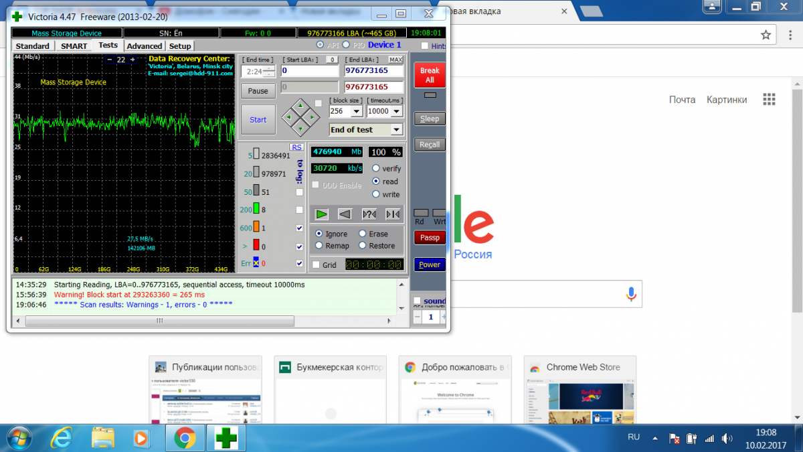Click the Recall button
The image size is (803, 452).
[x=430, y=144]
